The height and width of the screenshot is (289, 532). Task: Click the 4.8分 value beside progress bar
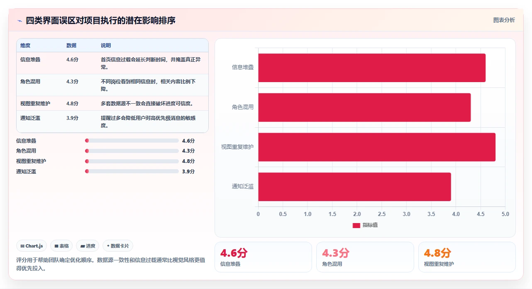(188, 161)
